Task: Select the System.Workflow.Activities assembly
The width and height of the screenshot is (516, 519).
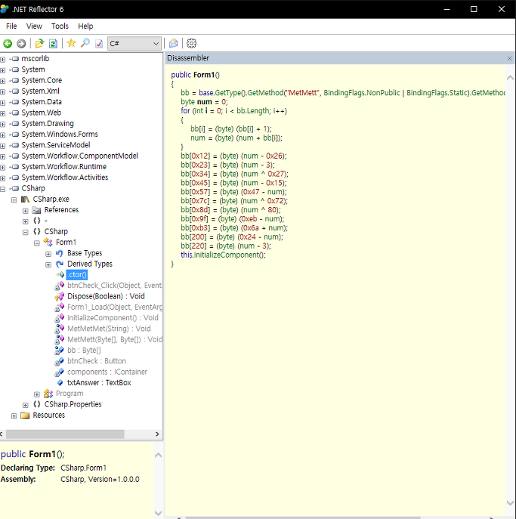Action: [x=65, y=178]
